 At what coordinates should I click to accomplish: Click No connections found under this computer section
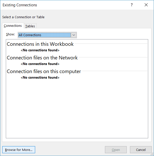(x=40, y=77)
